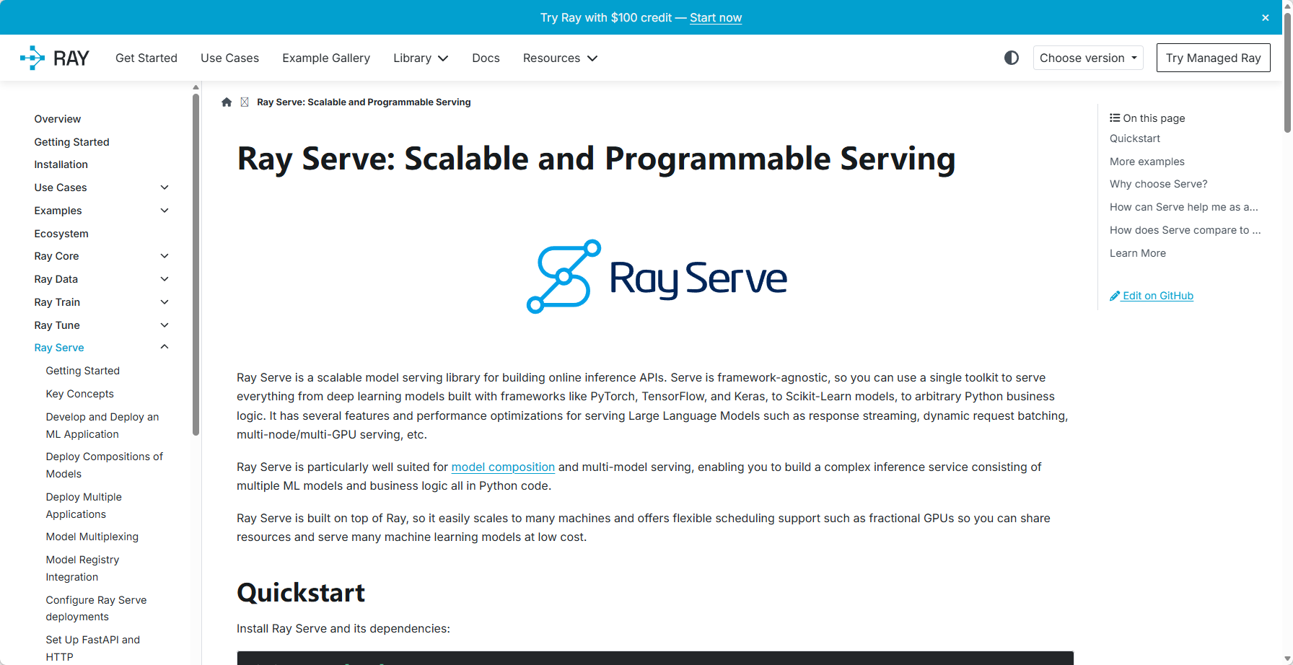Expand the Ray Tune sidebar chevron
The image size is (1293, 665).
tap(165, 325)
